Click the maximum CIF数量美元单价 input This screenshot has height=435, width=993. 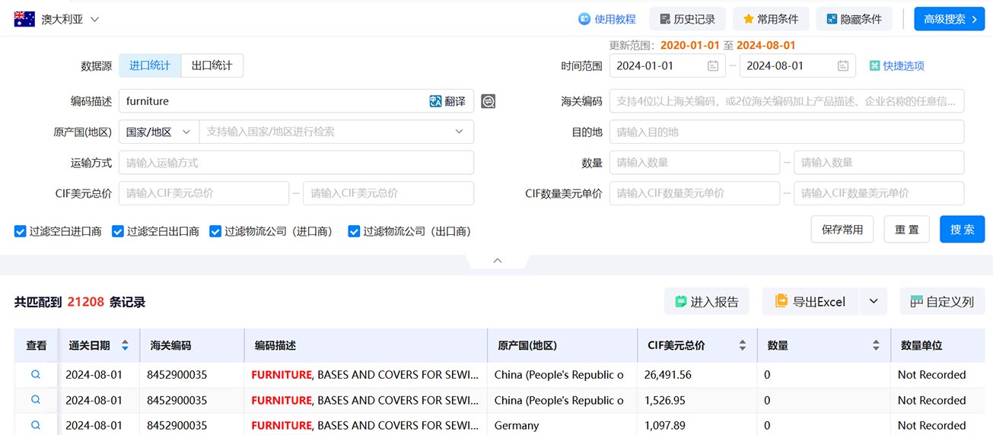[879, 193]
